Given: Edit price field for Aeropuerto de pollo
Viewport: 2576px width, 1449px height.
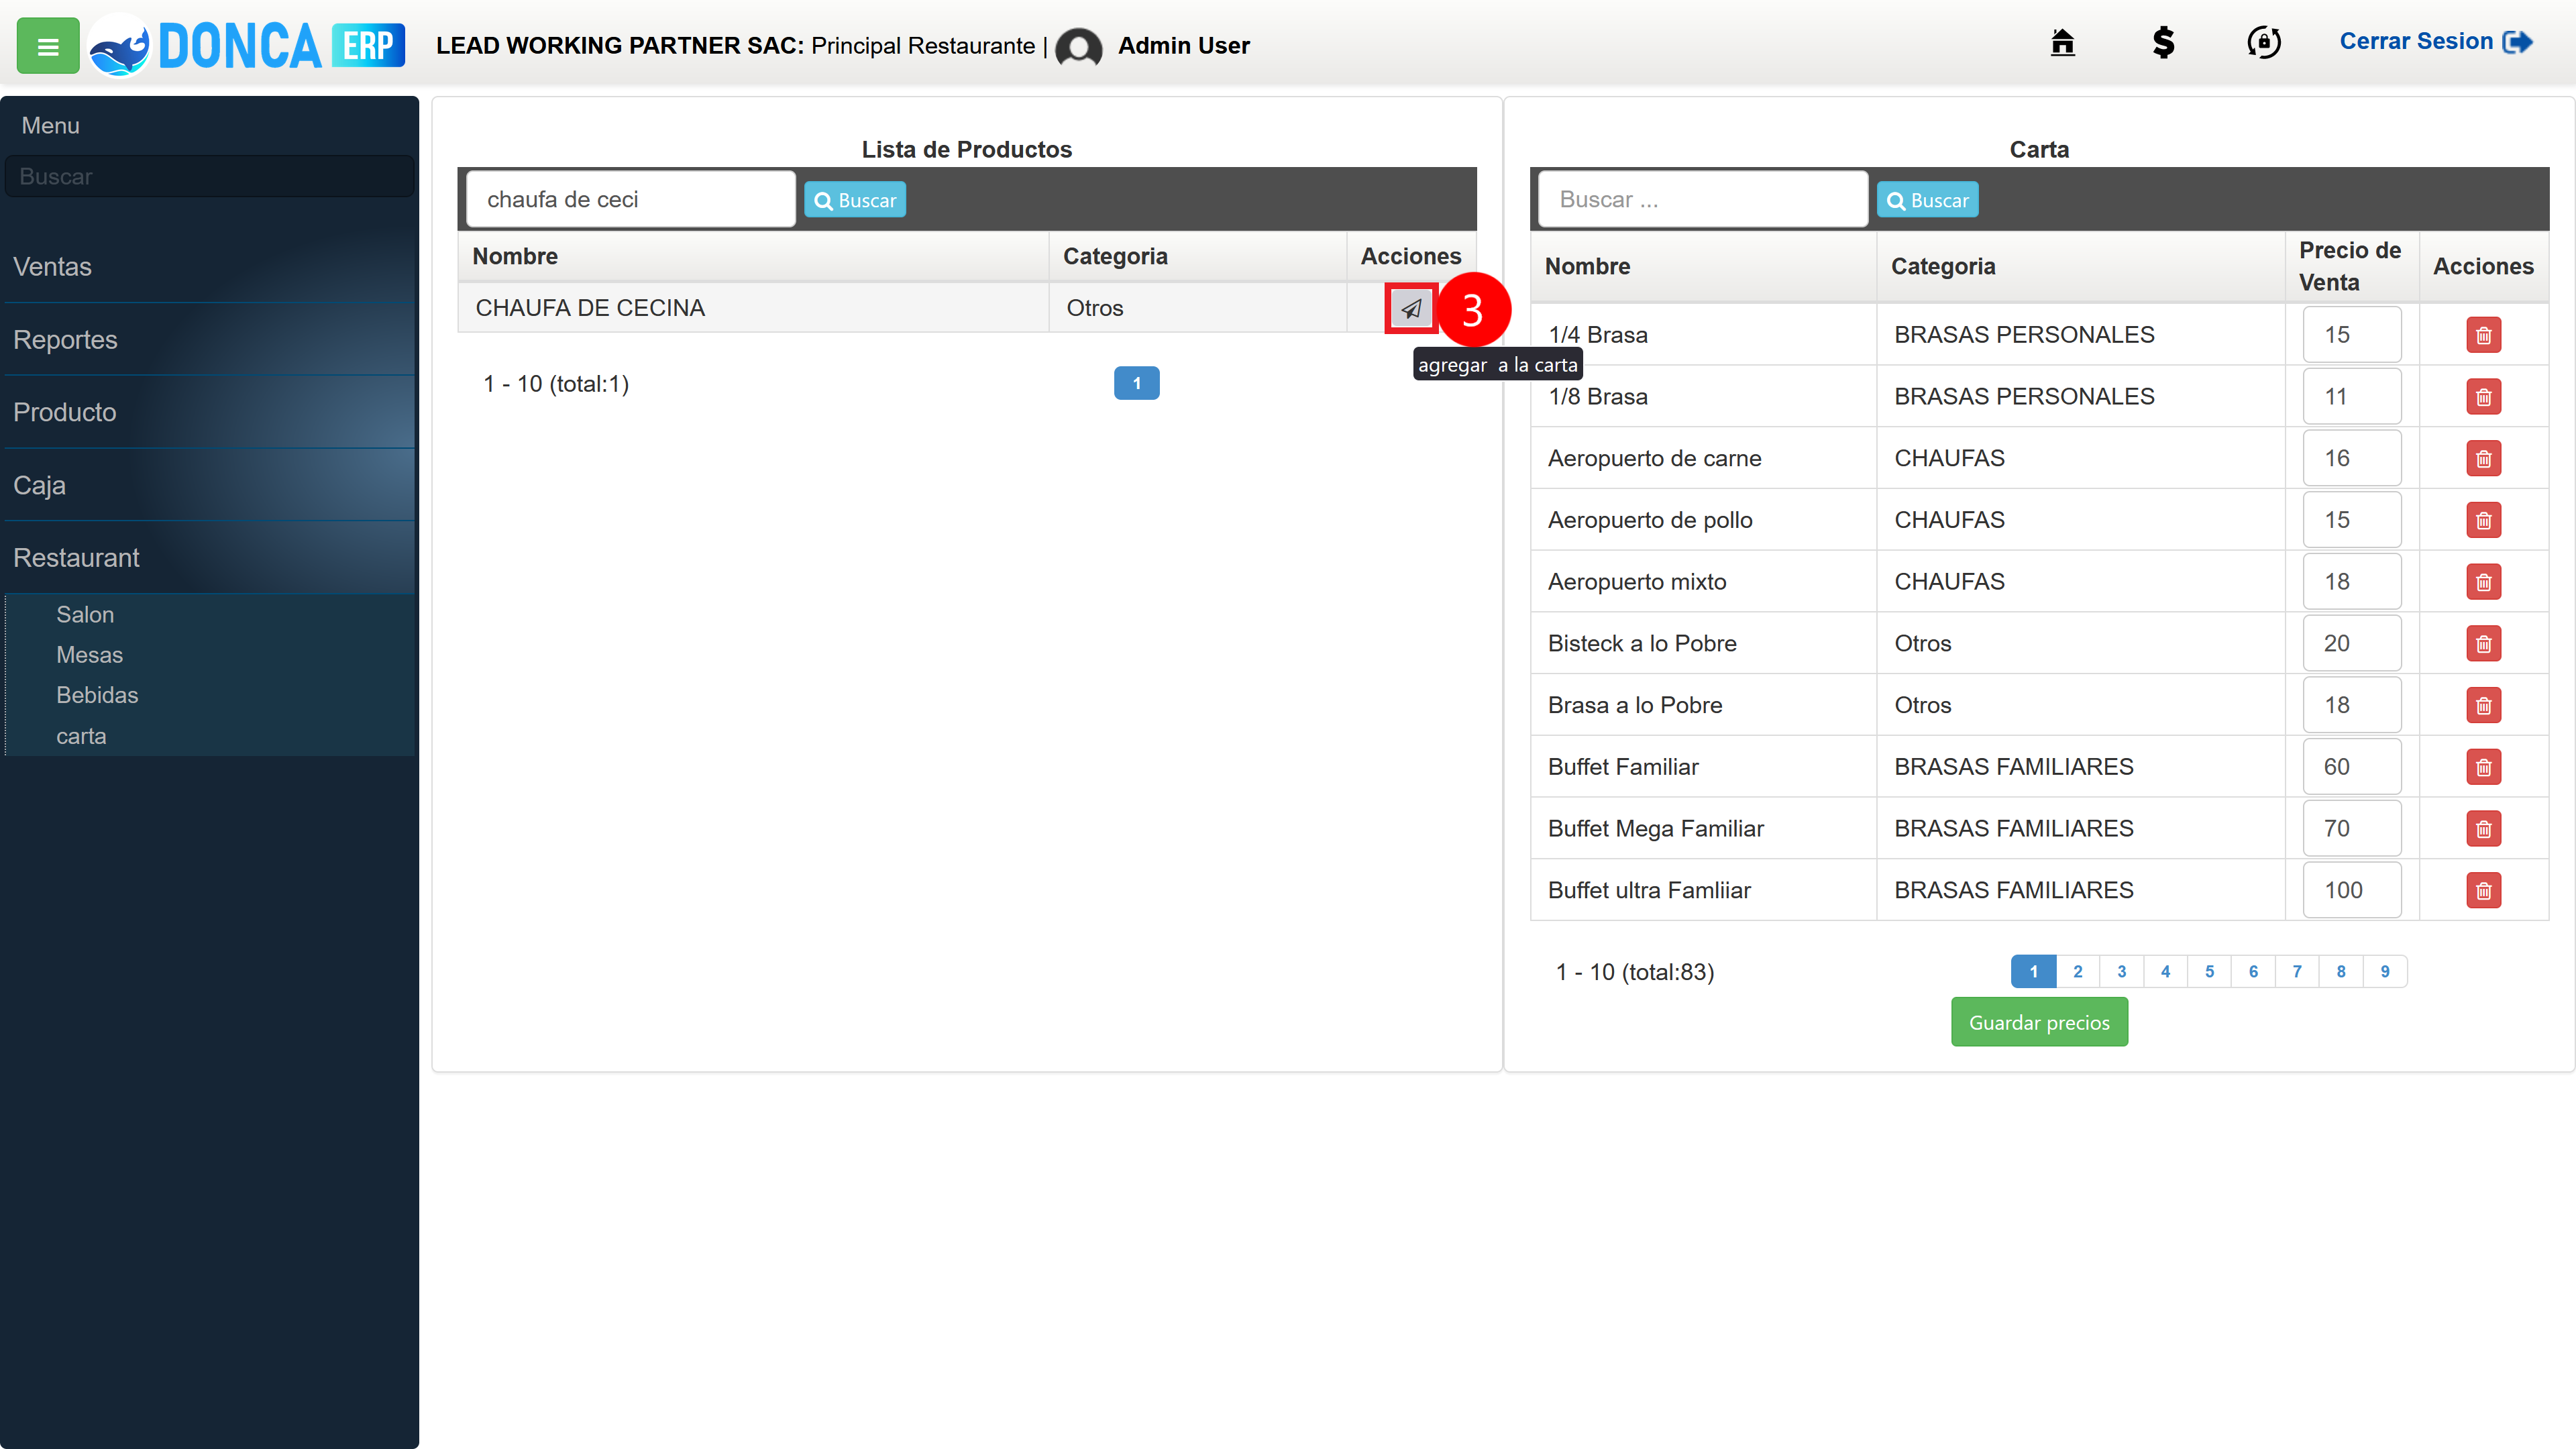Looking at the screenshot, I should pos(2351,520).
